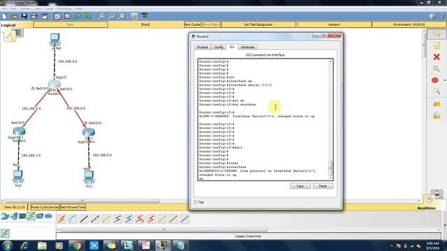
Task: Choose the Network Devices category icon
Action: point(5,216)
